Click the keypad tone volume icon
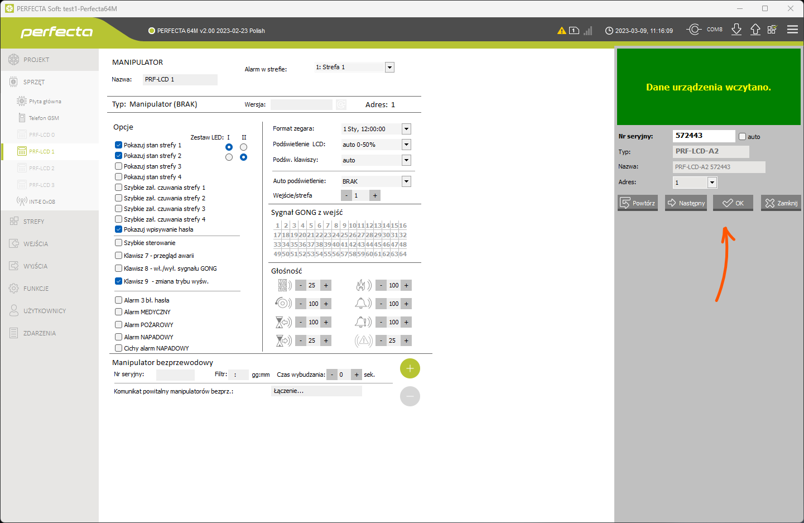The width and height of the screenshot is (804, 523). 285,285
